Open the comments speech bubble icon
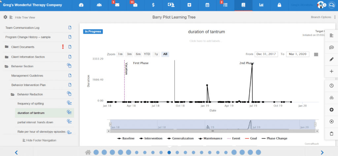The width and height of the screenshot is (338, 156). 331,47
